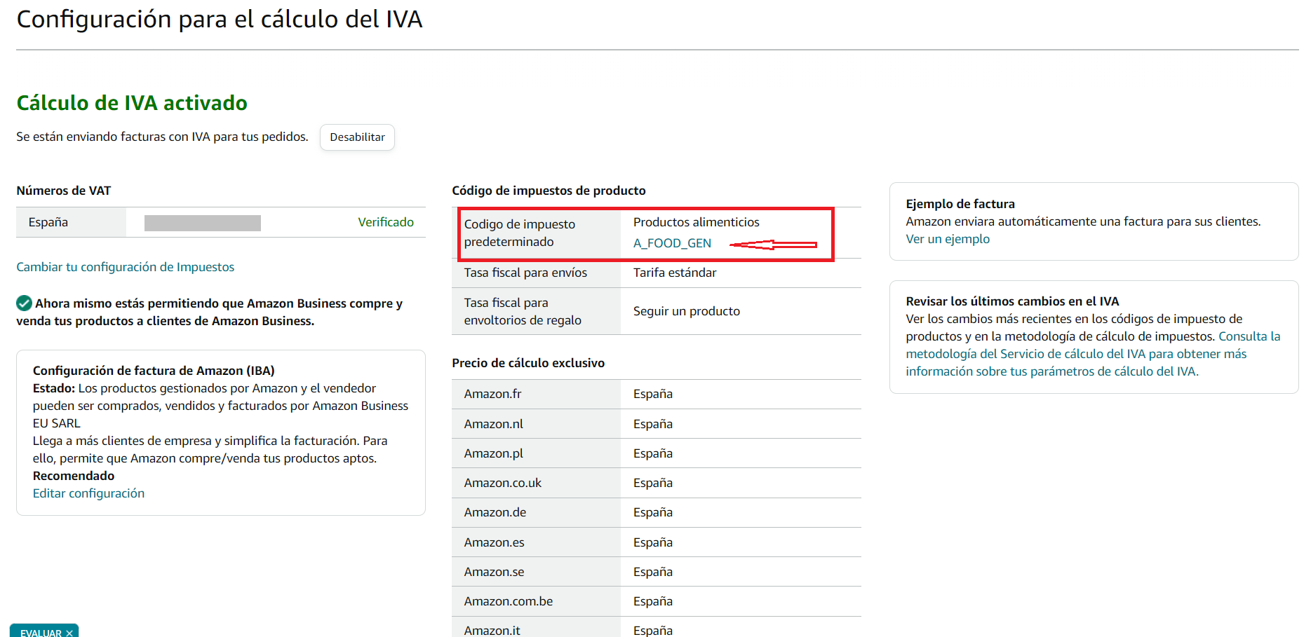The width and height of the screenshot is (1311, 637).
Task: Click Código de impuestos de producto heading
Action: [x=549, y=191]
